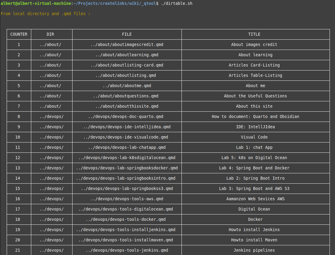Select title "IDE: IntellJIdea"
The height and width of the screenshot is (255, 335).
click(255, 127)
